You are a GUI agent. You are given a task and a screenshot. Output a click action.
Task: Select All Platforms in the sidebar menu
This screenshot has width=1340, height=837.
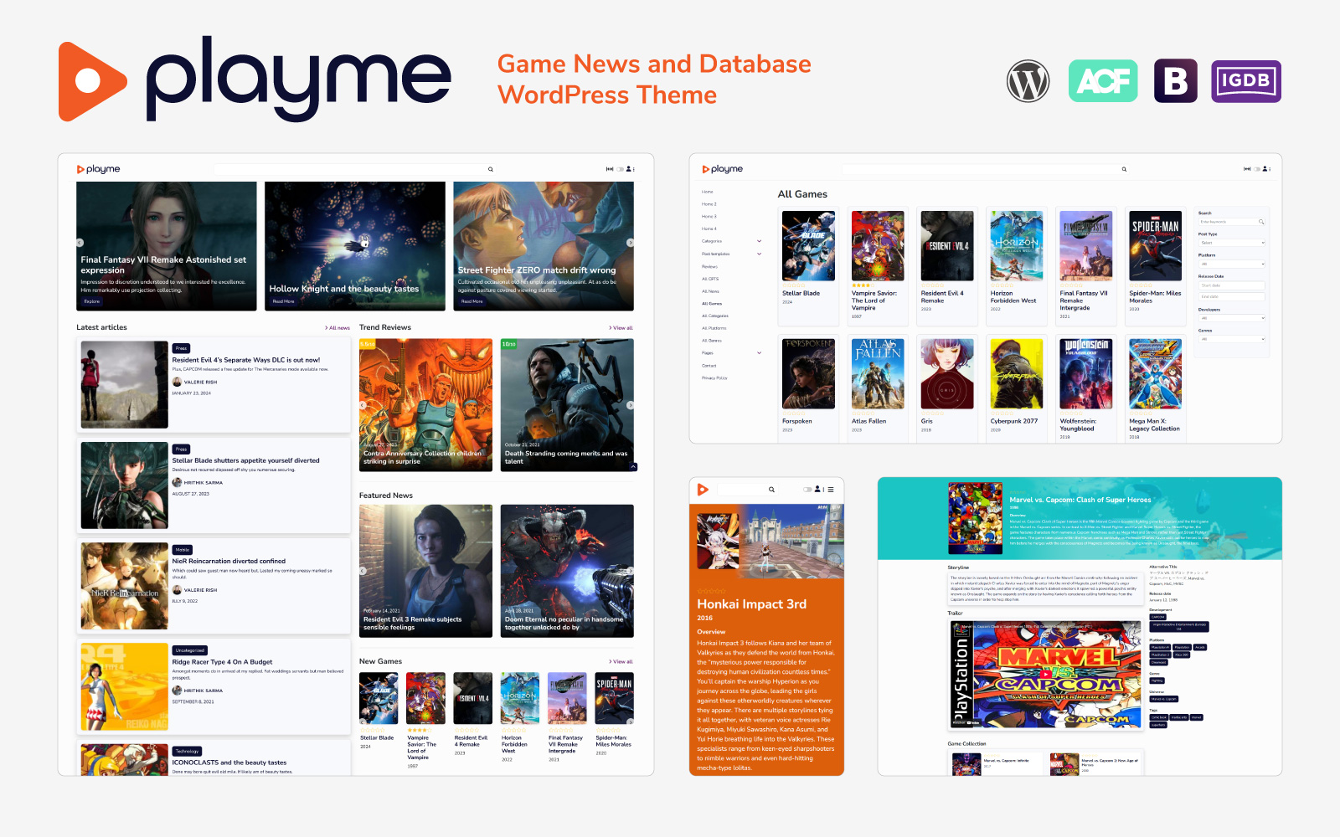pos(714,328)
